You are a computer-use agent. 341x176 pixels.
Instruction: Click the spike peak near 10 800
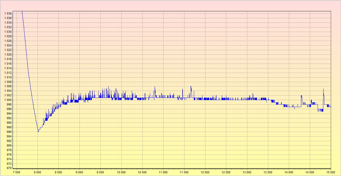click(x=155, y=87)
